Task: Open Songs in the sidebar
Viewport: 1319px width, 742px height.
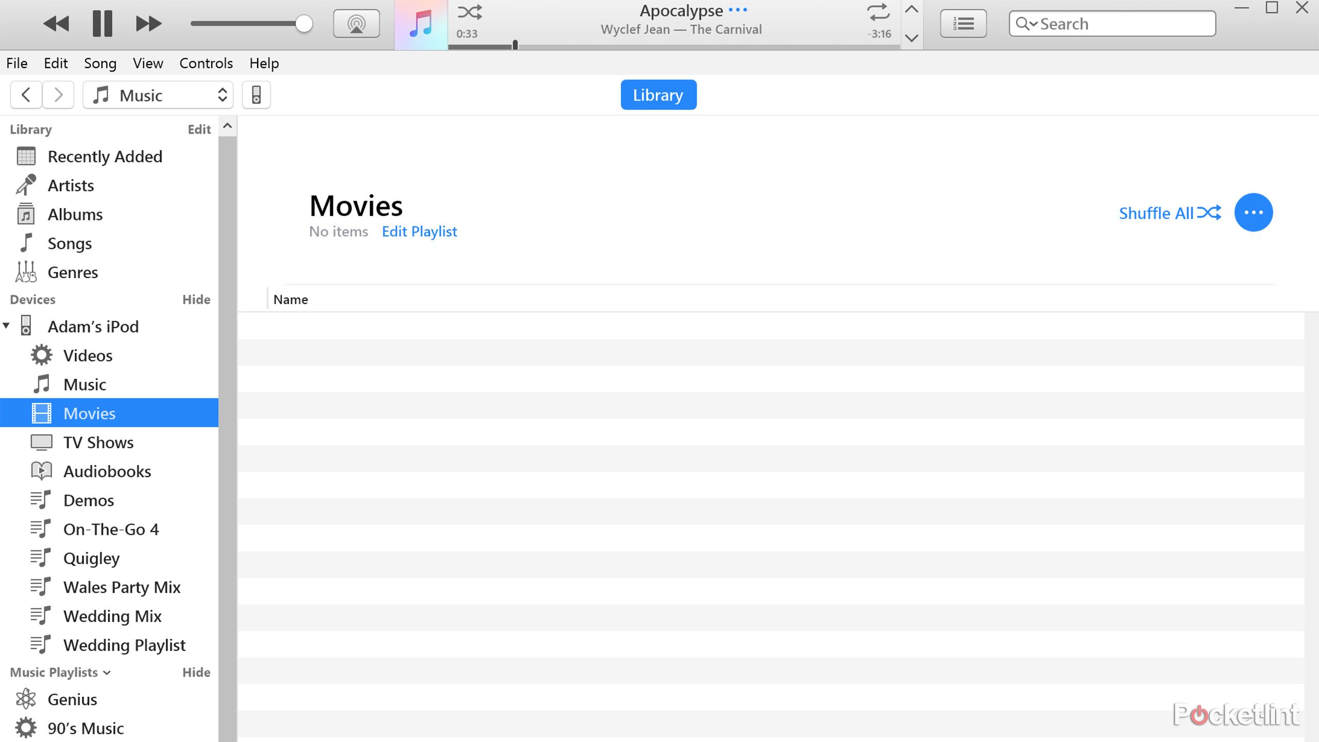Action: point(109,243)
